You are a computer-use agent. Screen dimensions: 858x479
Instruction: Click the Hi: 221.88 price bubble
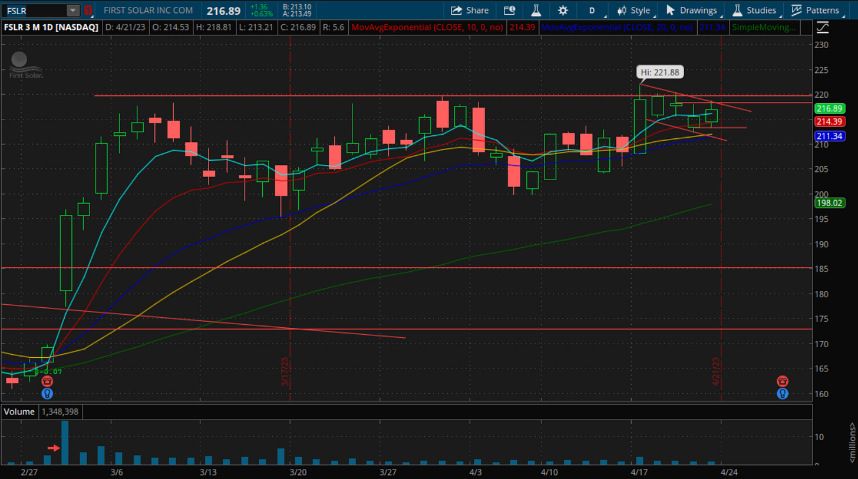(660, 72)
